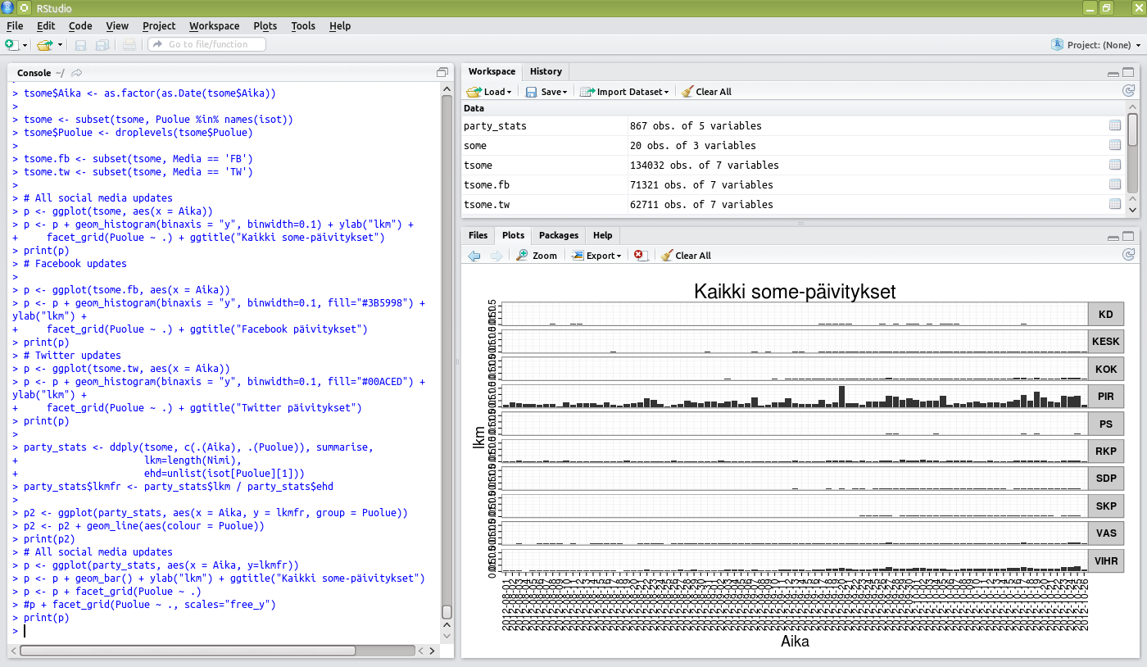Open the Load workspace dropdown

point(489,92)
